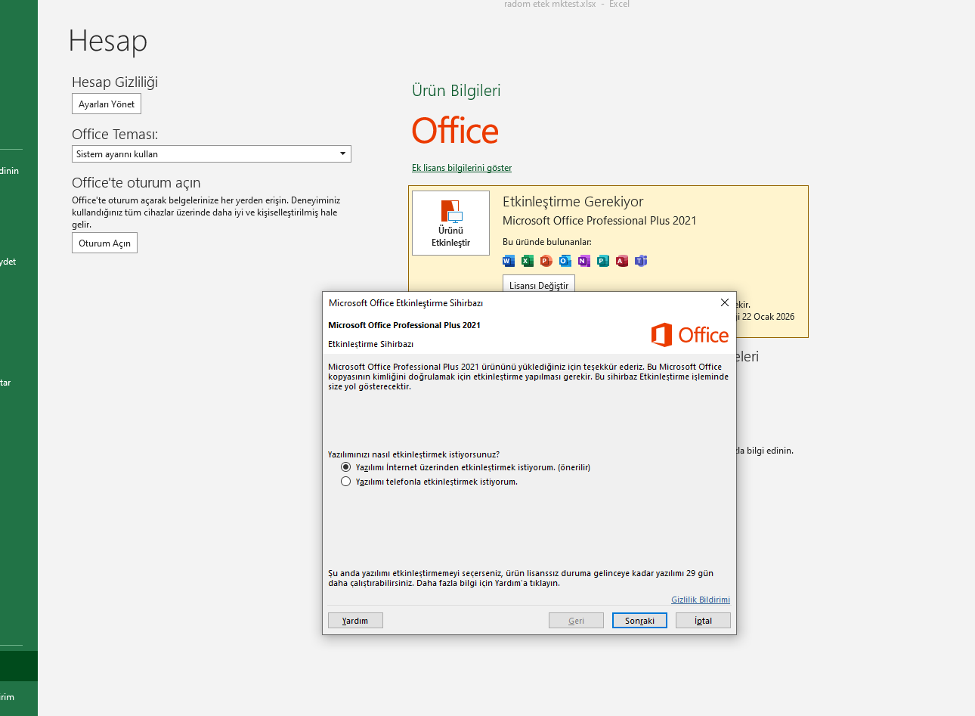Image resolution: width=975 pixels, height=716 pixels.
Task: Click the OneNote icon in the product list
Action: point(584,261)
